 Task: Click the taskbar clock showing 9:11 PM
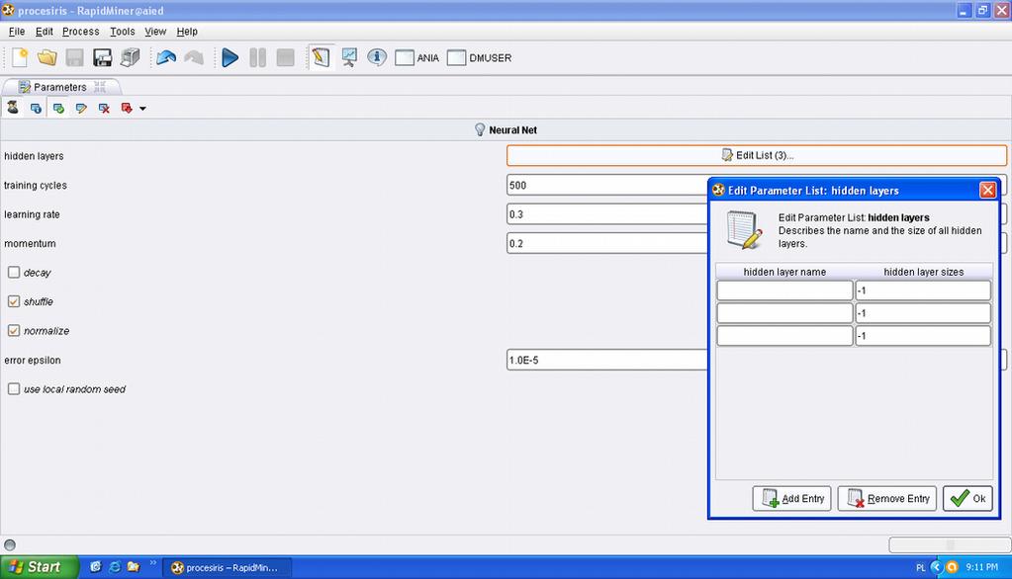pyautogui.click(x=981, y=567)
